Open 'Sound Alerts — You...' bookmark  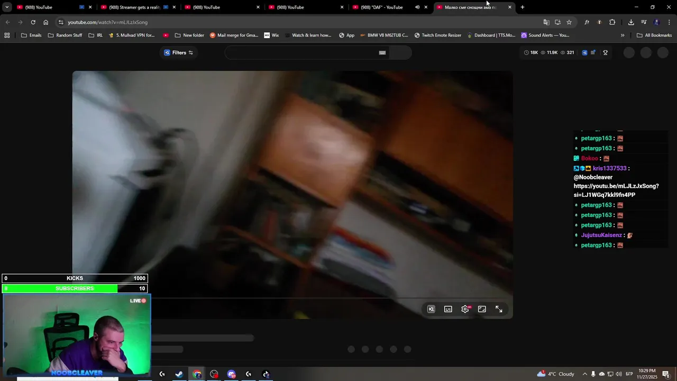pos(545,35)
